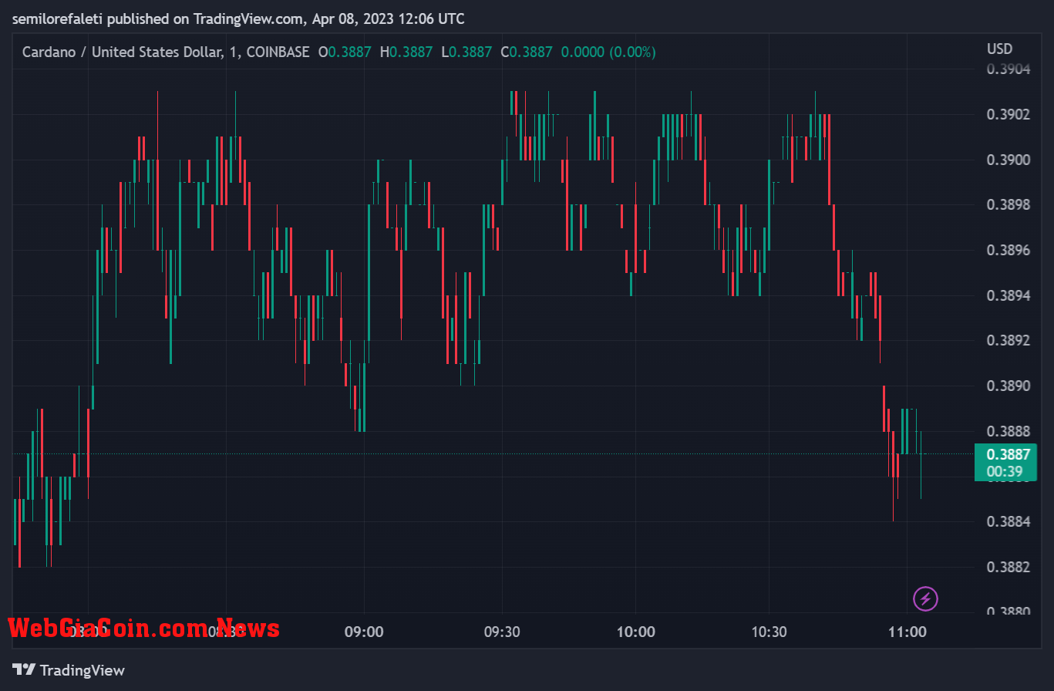Click the 0.3888 price axis label
Screen dimensions: 1054x691
coord(1009,431)
